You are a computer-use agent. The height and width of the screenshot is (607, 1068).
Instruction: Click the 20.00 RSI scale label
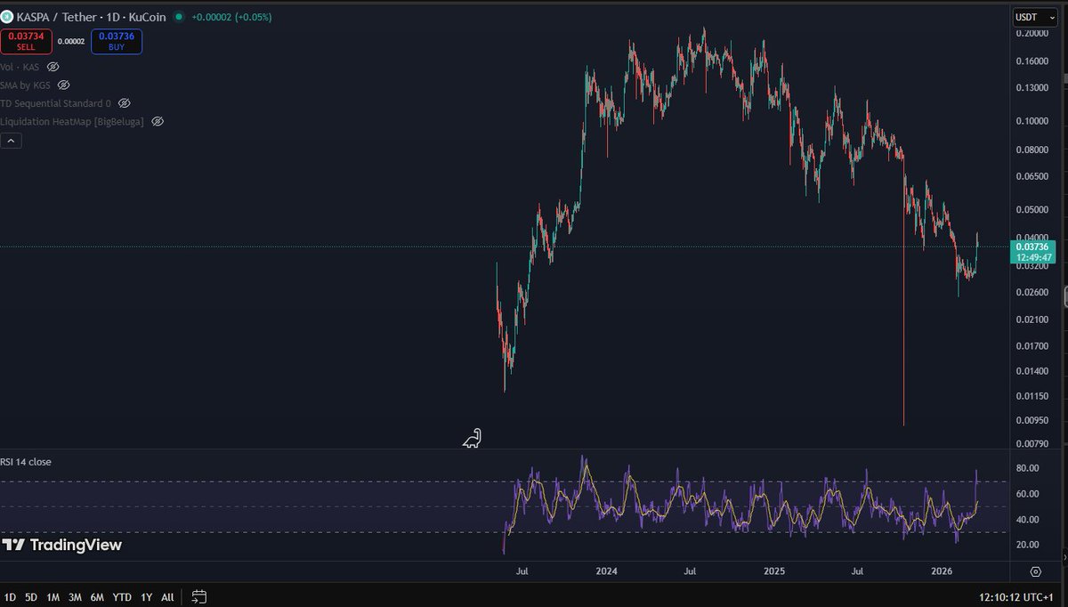(1028, 545)
